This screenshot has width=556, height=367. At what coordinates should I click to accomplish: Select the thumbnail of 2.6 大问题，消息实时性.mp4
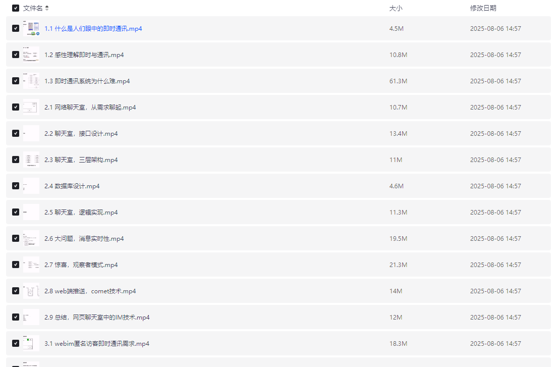click(x=31, y=238)
